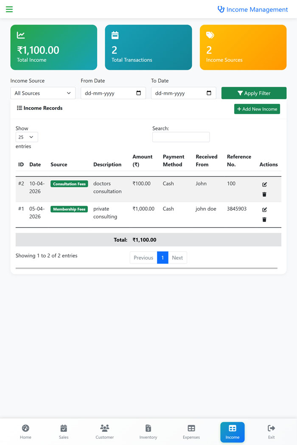Expand the All Sources dropdown

(43, 93)
